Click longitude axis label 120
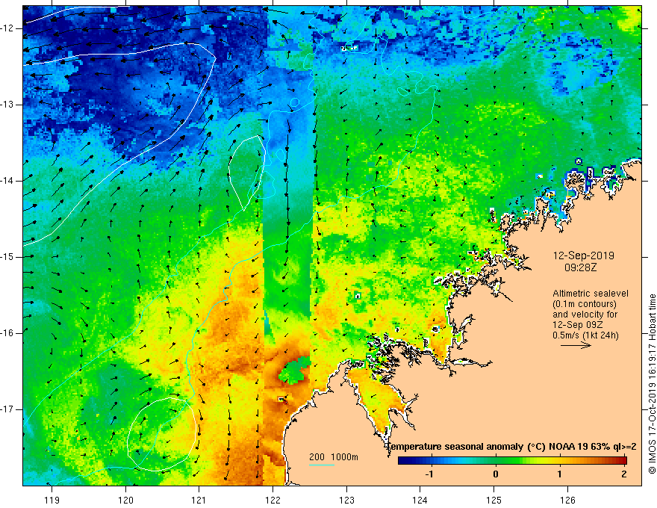This screenshot has height=508, width=657. click(x=125, y=501)
